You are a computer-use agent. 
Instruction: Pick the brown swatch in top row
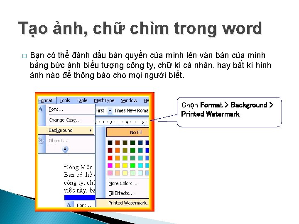tap(118, 143)
